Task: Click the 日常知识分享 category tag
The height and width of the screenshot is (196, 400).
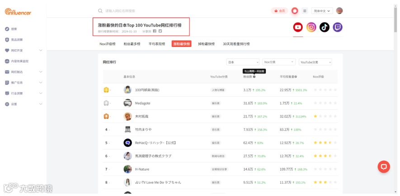Action: tap(219, 169)
